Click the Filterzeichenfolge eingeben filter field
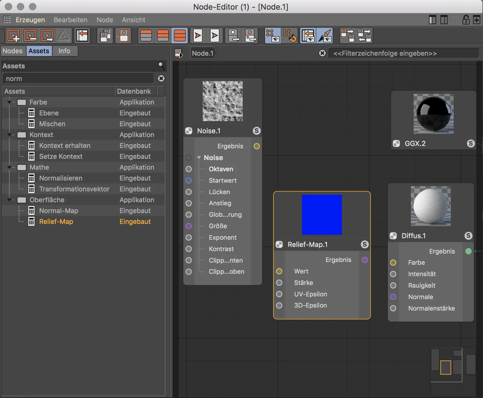The height and width of the screenshot is (398, 483). (403, 53)
